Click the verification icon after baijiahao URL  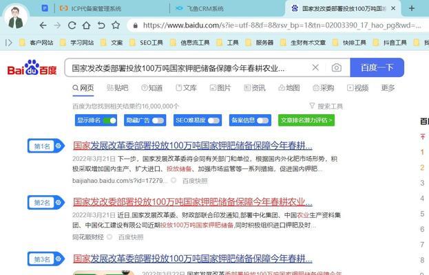click(174, 180)
